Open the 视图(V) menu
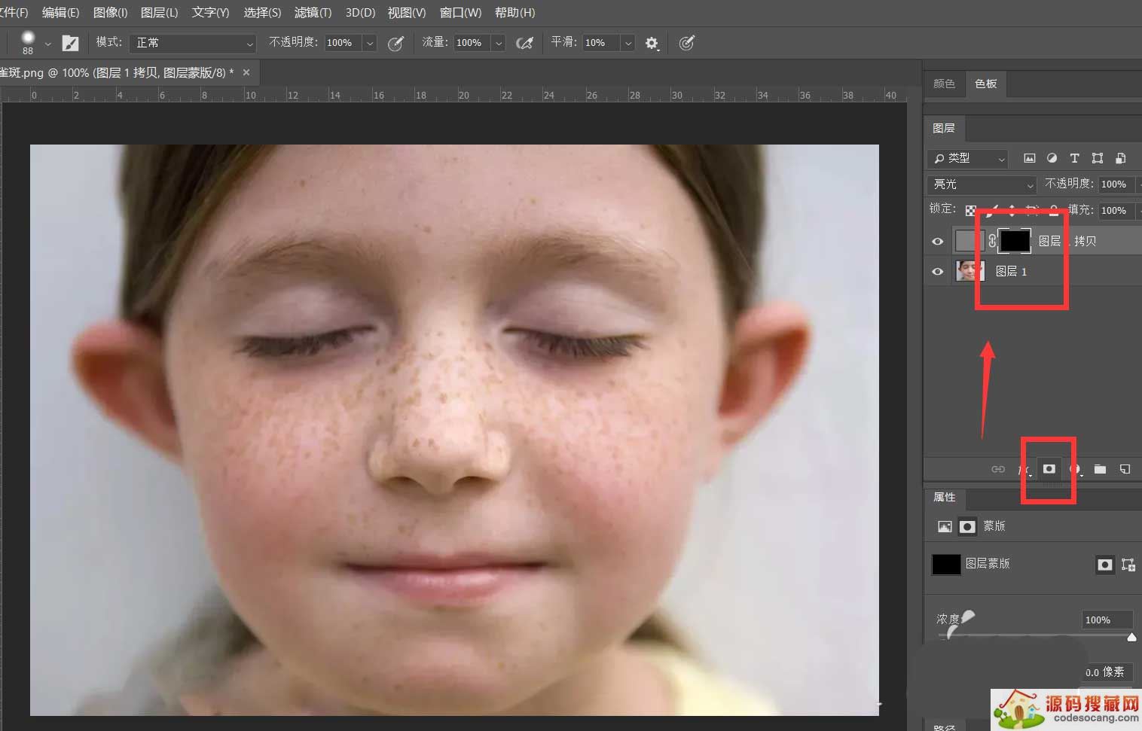The height and width of the screenshot is (731, 1142). [407, 13]
